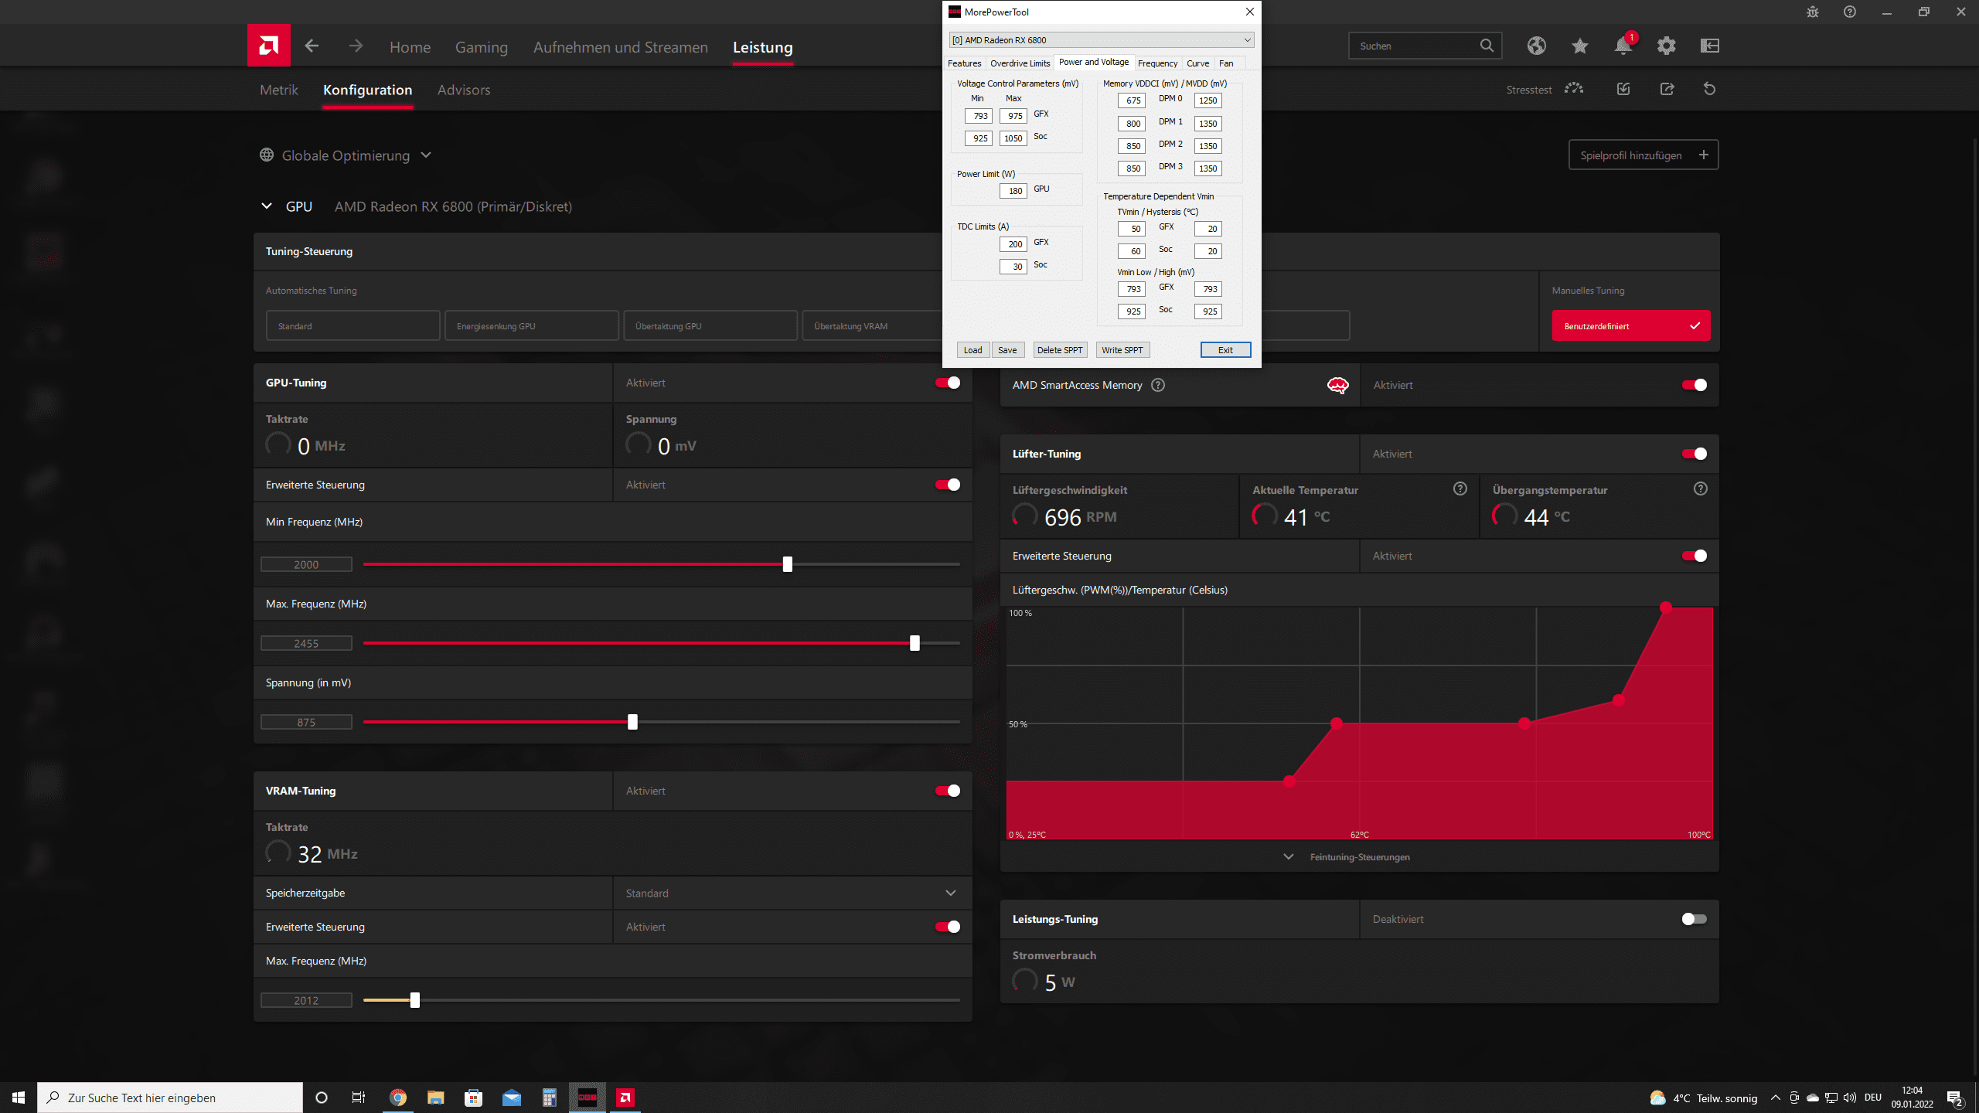
Task: Switch to the Metrik subtab
Action: (279, 90)
